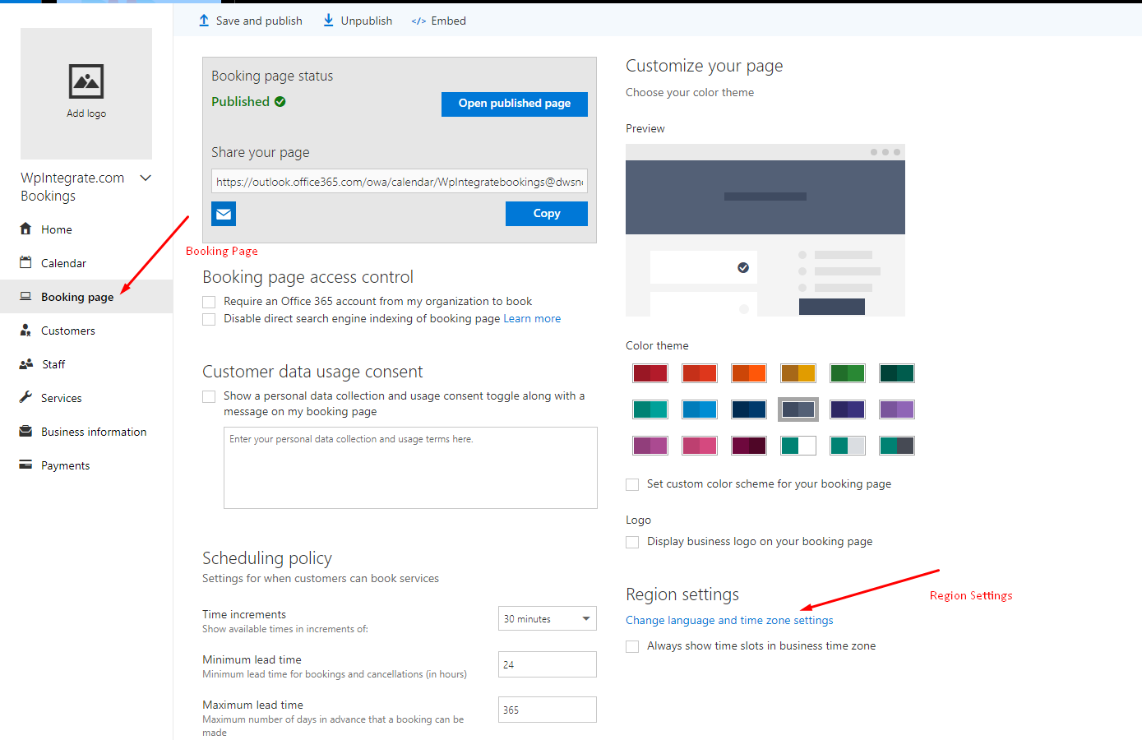This screenshot has width=1142, height=740.
Task: Click the Business information briefcase icon
Action: pyautogui.click(x=25, y=431)
